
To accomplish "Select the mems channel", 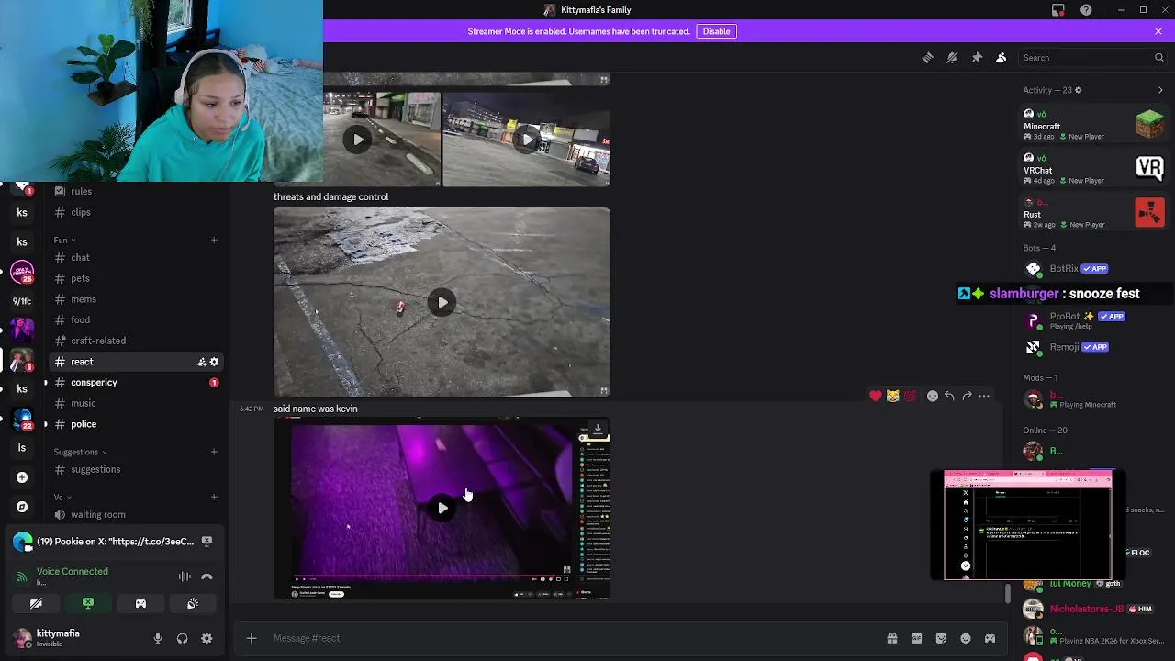I will pyautogui.click(x=135, y=299).
